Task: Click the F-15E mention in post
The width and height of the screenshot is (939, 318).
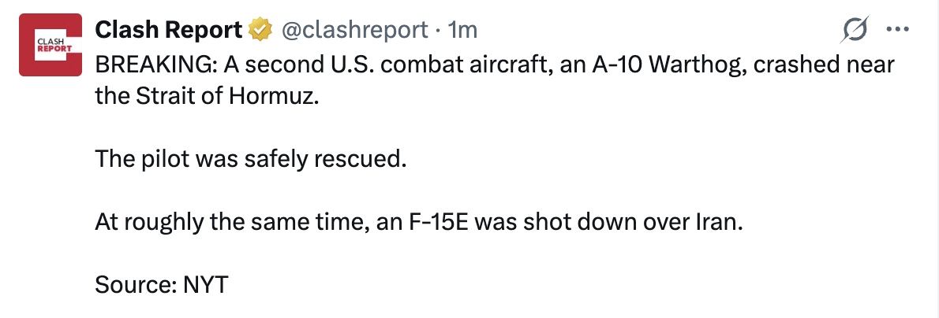Action: pos(443,223)
